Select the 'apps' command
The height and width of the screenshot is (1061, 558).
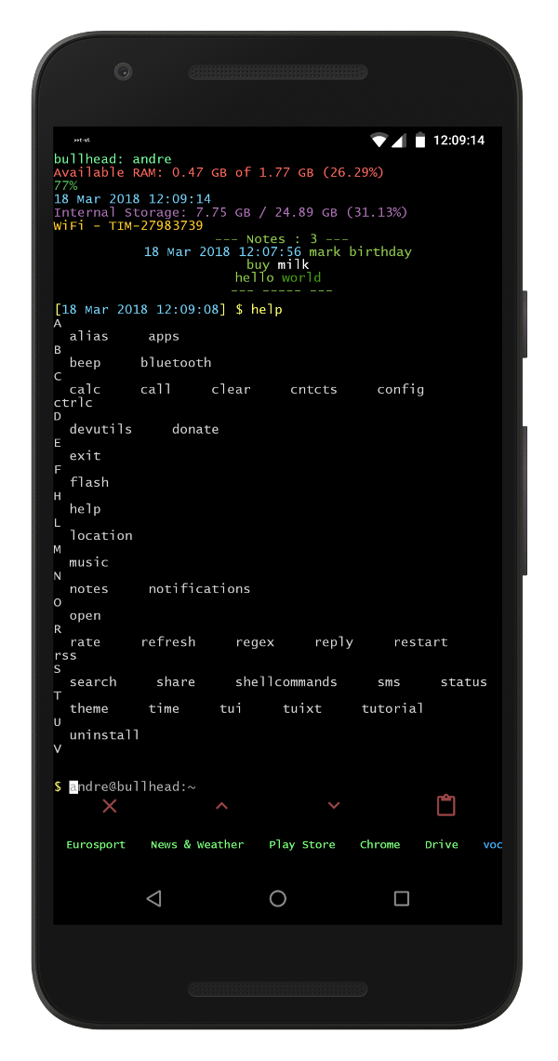(x=164, y=337)
